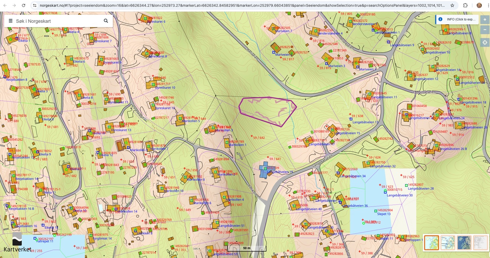Click the Kartverket logo

17,243
